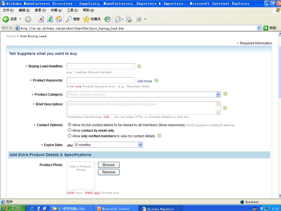The height and width of the screenshot is (211, 281).
Task: Open the 查看(V) menu
Action: tap(40, 10)
